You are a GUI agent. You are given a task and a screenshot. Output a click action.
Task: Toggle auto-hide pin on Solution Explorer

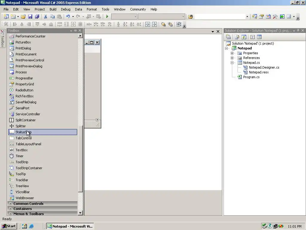pos(298,31)
